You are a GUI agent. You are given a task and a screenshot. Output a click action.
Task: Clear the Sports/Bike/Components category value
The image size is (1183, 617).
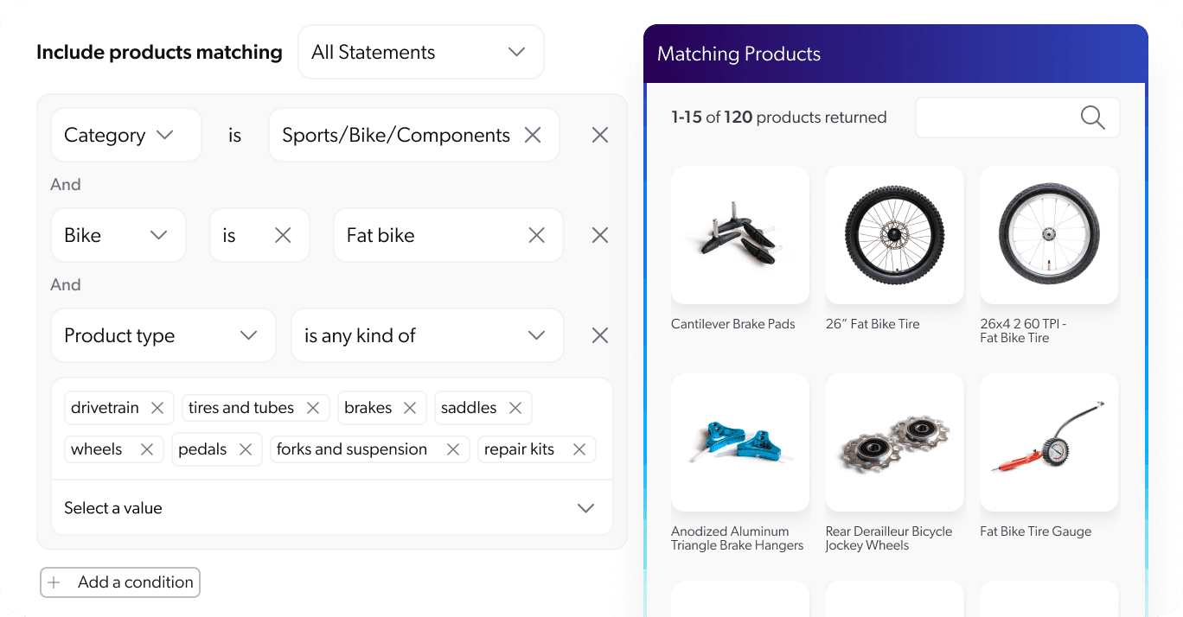point(533,135)
